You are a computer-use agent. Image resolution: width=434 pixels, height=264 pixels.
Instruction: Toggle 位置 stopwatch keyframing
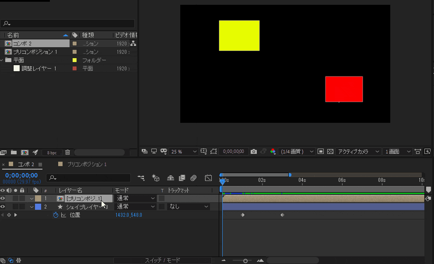pos(56,215)
